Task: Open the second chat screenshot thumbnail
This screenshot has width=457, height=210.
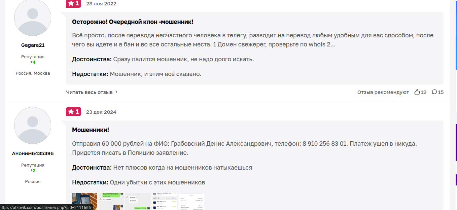Action: coord(111,201)
